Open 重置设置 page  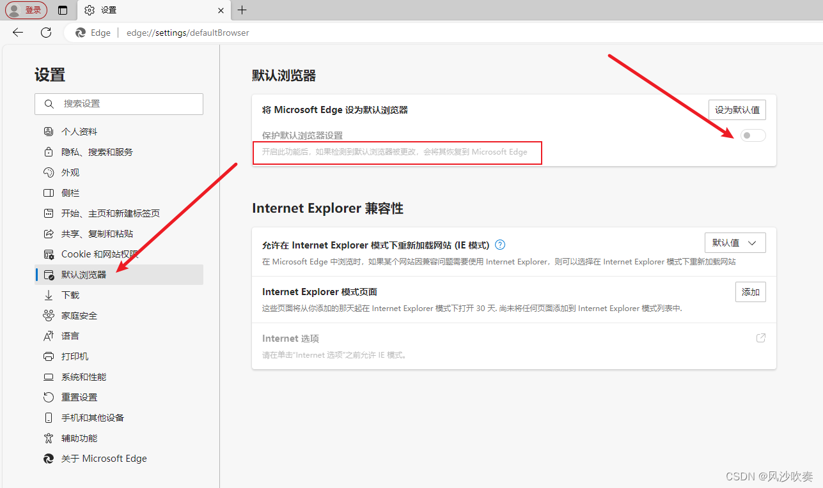[x=119, y=397]
